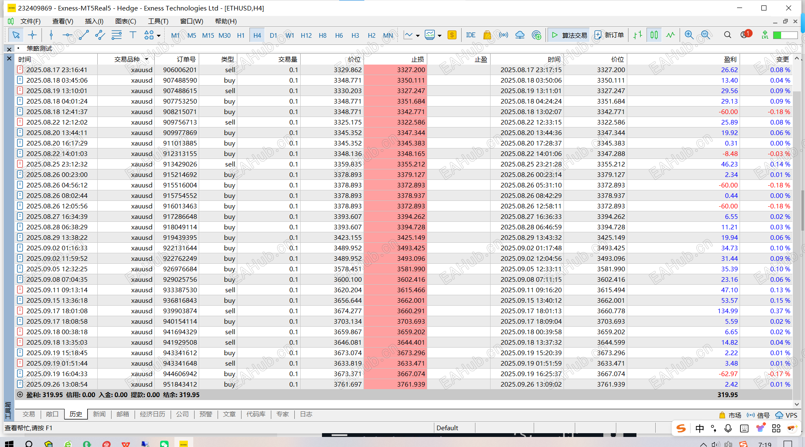Toggle 算法交易 algo trading button

pyautogui.click(x=569, y=35)
